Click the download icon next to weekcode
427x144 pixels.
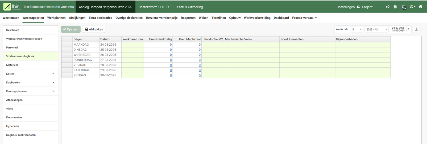pos(417,29)
